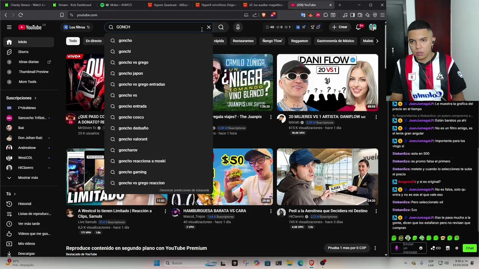Open options for YouTube Premium promo
Image resolution: width=479 pixels, height=269 pixels.
(x=375, y=248)
